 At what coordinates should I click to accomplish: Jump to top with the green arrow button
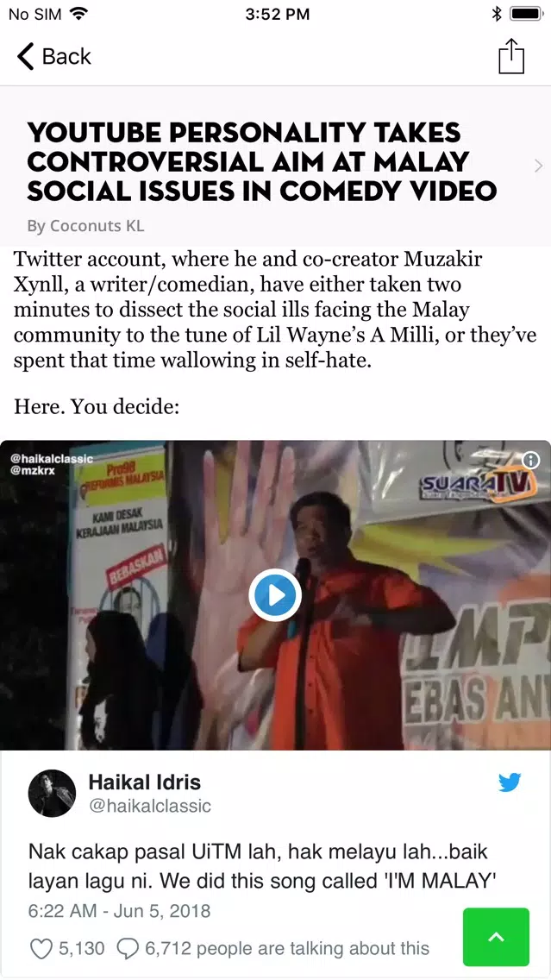pyautogui.click(x=496, y=937)
